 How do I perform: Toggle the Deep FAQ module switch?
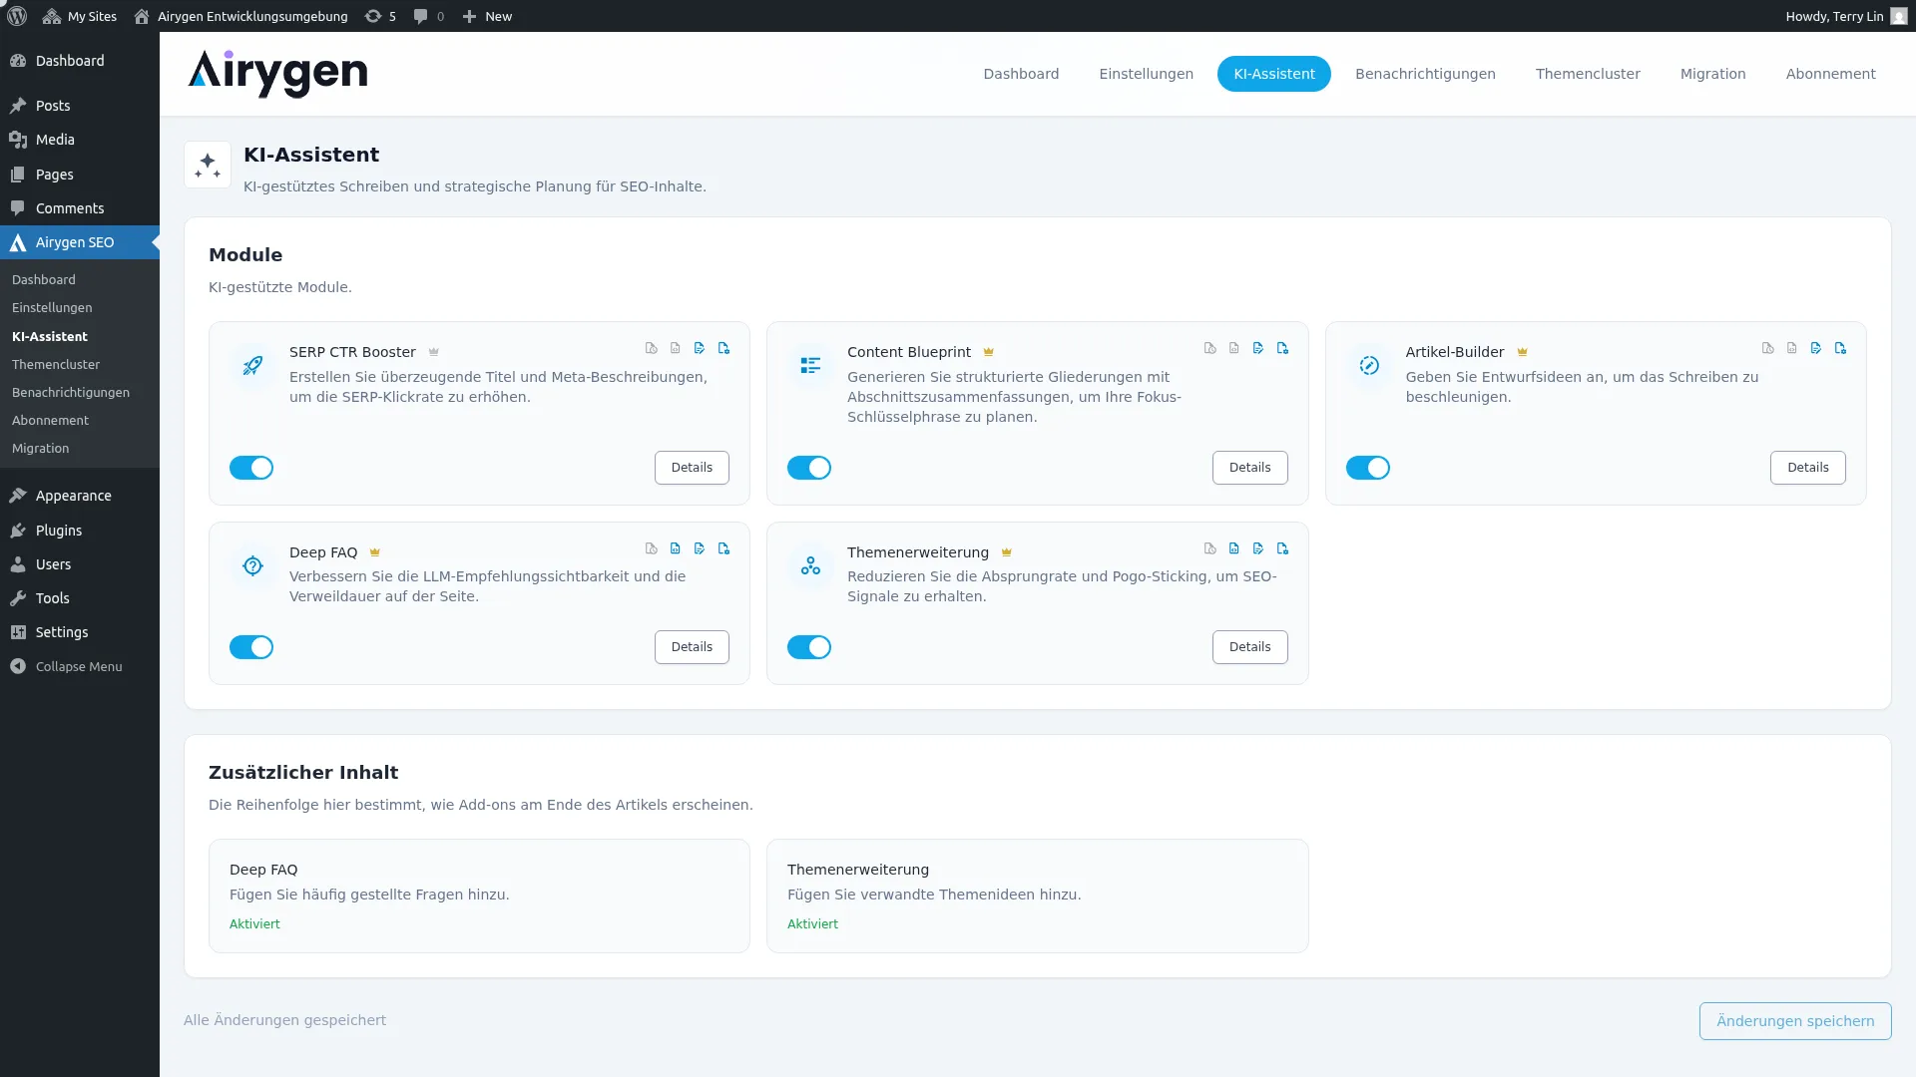pos(251,647)
